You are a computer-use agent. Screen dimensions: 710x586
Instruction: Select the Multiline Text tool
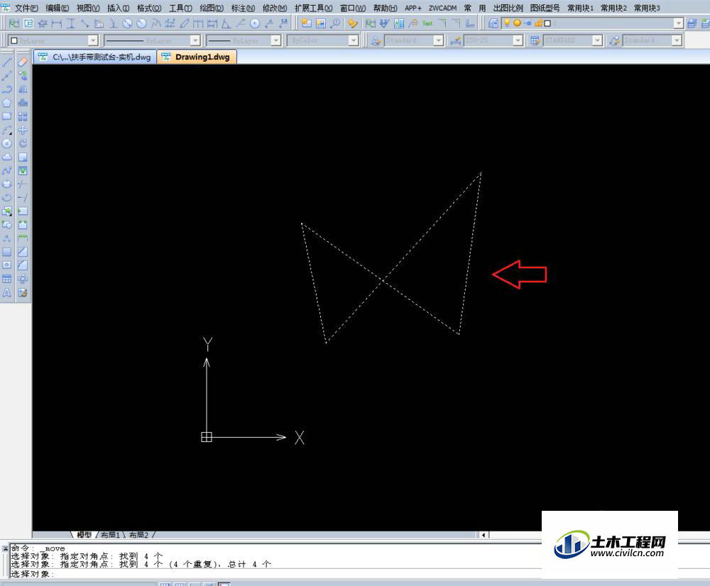click(x=7, y=293)
